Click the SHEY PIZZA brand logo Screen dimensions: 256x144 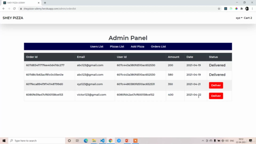pos(13,18)
